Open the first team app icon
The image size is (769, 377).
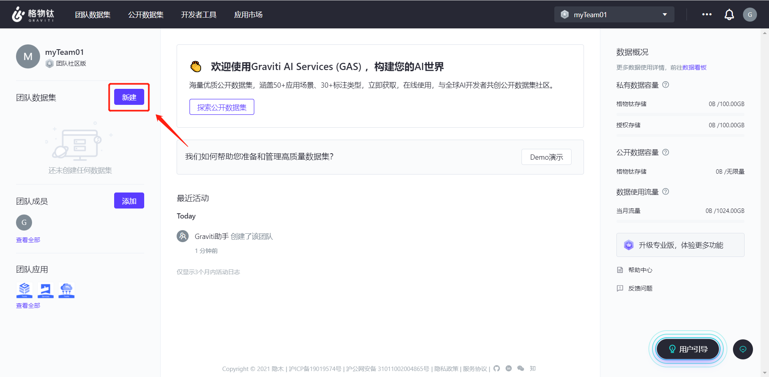[24, 290]
